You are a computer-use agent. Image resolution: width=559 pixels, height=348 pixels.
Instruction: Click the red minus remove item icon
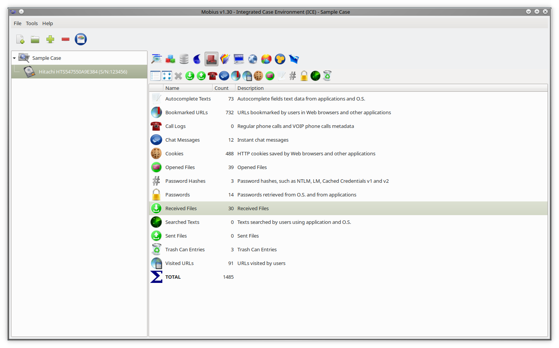coord(66,39)
